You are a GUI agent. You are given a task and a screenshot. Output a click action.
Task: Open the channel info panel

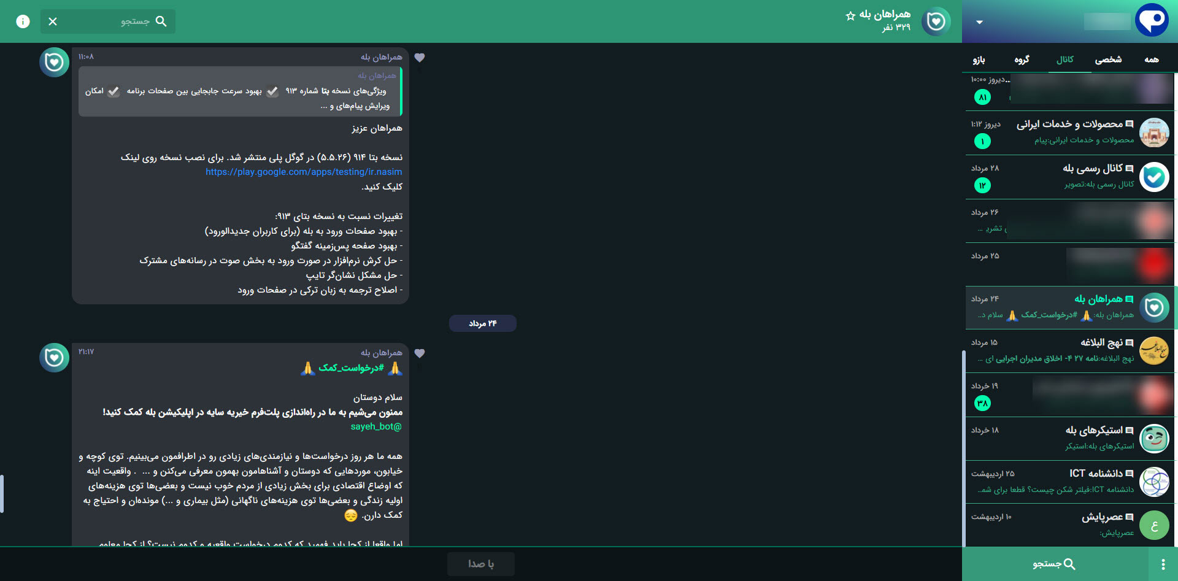23,21
